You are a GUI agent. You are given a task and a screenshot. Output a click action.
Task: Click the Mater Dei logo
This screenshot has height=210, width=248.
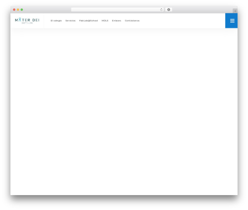pos(27,21)
